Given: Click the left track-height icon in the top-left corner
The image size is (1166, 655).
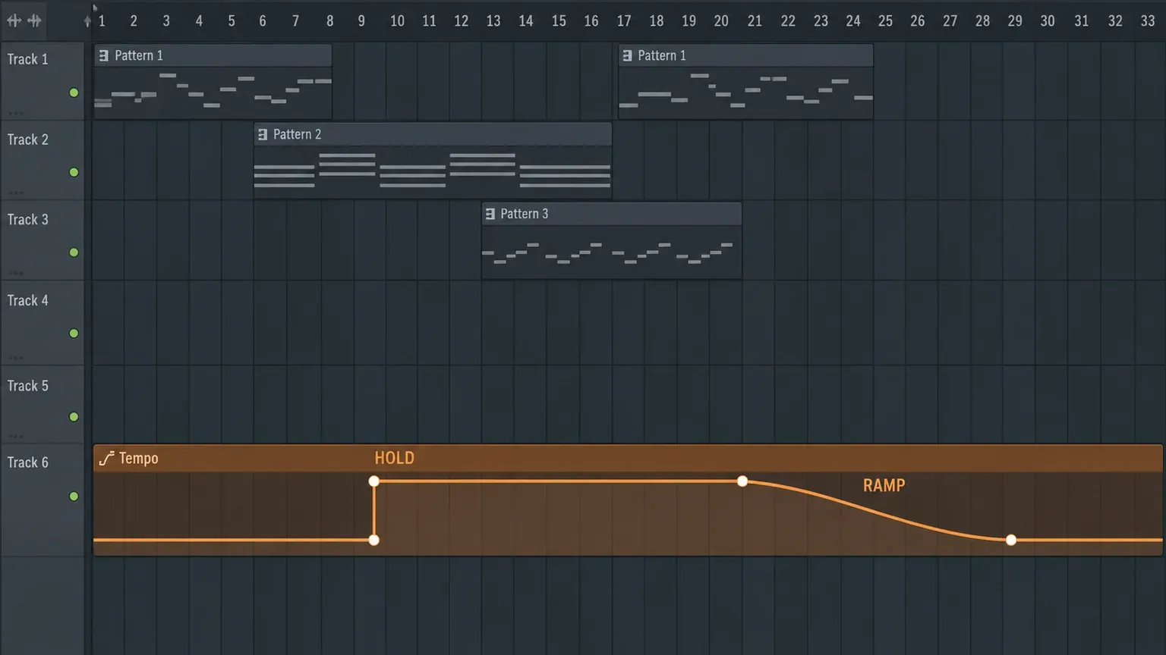Looking at the screenshot, I should click(x=14, y=20).
